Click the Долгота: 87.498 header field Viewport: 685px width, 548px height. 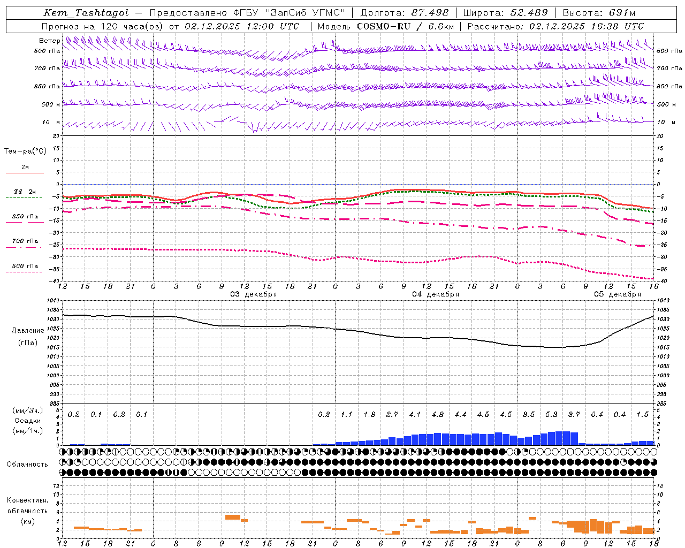[x=405, y=13]
